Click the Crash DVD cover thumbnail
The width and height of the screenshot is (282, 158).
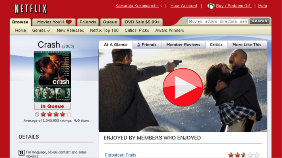(x=52, y=76)
